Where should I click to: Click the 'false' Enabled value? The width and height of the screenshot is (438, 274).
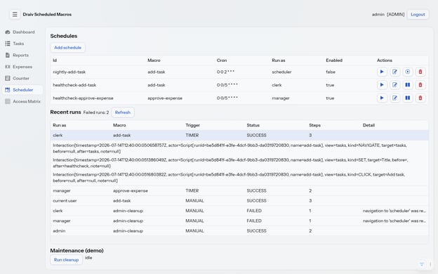pos(331,72)
